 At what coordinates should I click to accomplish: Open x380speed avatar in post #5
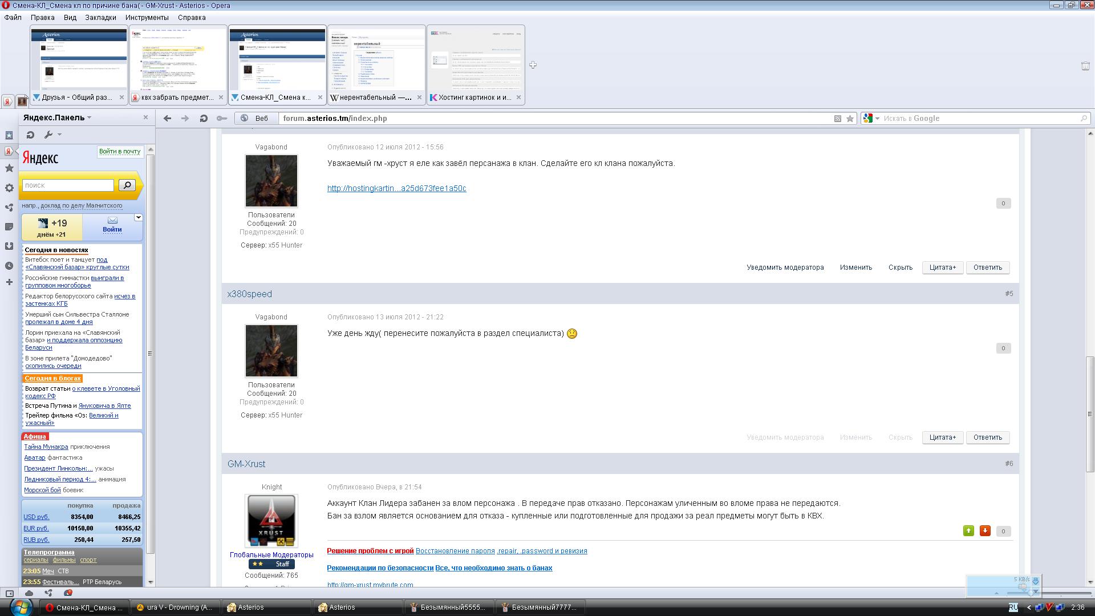[271, 351]
